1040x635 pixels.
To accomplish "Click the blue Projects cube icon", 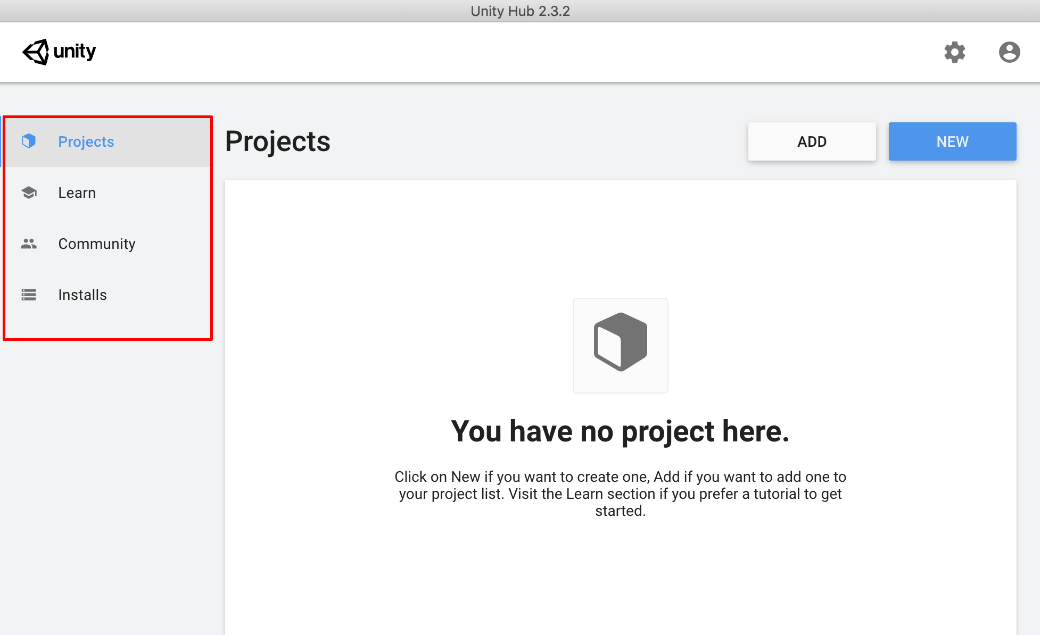I will 29,141.
